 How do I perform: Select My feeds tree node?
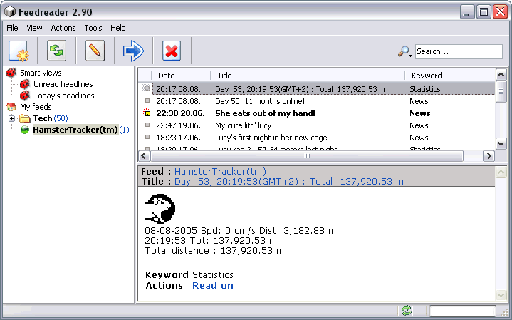click(36, 107)
